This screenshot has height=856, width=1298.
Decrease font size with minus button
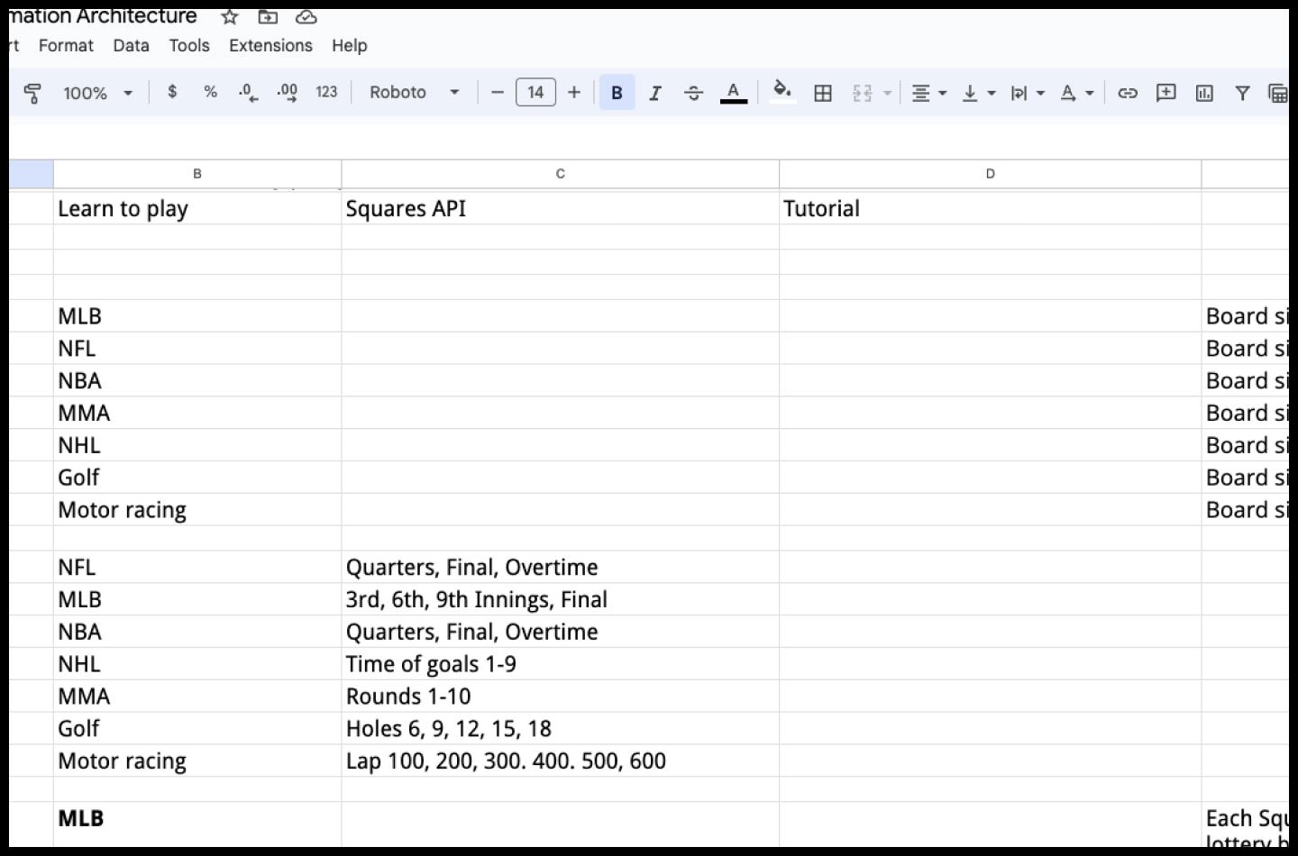tap(497, 92)
